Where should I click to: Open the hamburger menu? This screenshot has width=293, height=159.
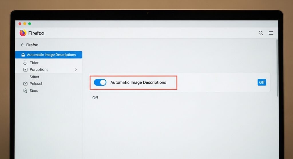pyautogui.click(x=271, y=33)
